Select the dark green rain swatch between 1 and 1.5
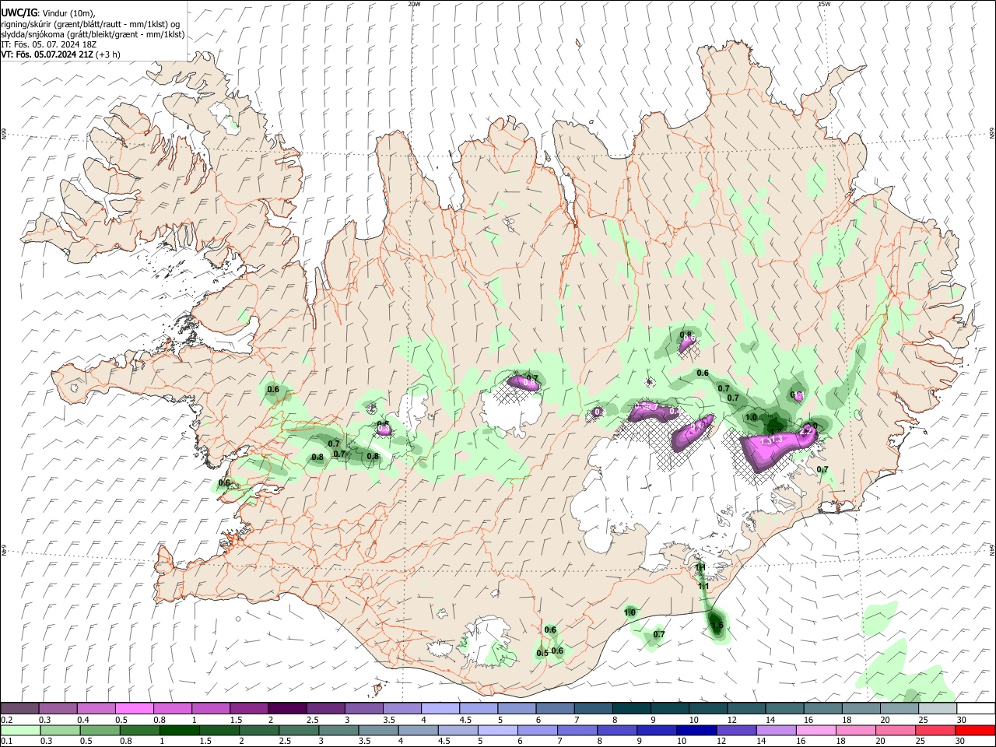The width and height of the screenshot is (996, 747). 179,731
